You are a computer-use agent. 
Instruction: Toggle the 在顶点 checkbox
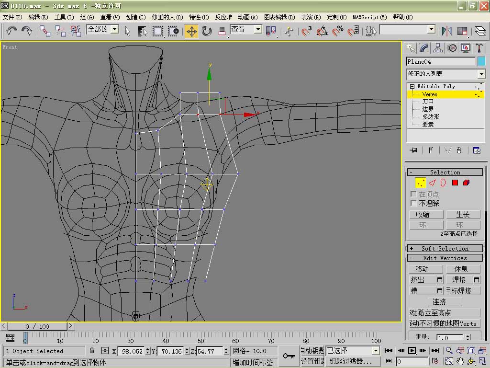pyautogui.click(x=413, y=195)
